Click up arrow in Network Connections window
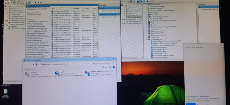230x105 pixels. click(34, 64)
